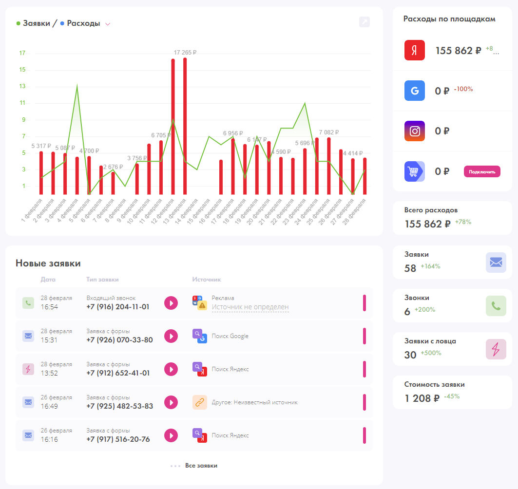The image size is (518, 489).
Task: Click the envelope icon in Заявки card
Action: coord(496,263)
